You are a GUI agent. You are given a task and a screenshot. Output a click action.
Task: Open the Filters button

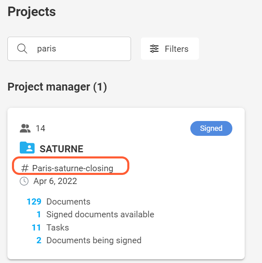(170, 49)
